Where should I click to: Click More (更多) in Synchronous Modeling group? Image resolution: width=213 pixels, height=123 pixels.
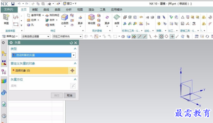(x=107, y=20)
